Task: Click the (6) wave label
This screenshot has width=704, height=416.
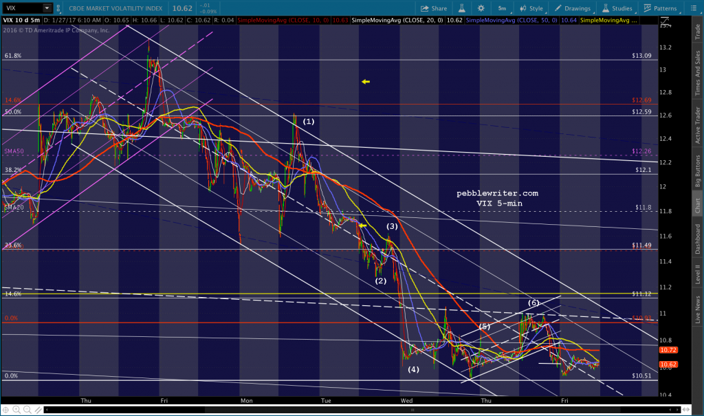Action: 533,303
